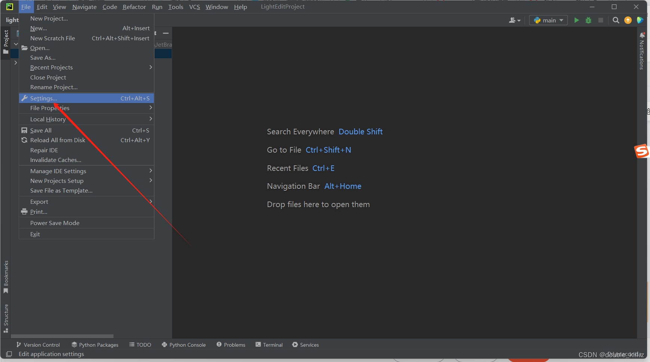Click the Debug bug icon
Image resolution: width=650 pixels, height=362 pixels.
tap(588, 20)
